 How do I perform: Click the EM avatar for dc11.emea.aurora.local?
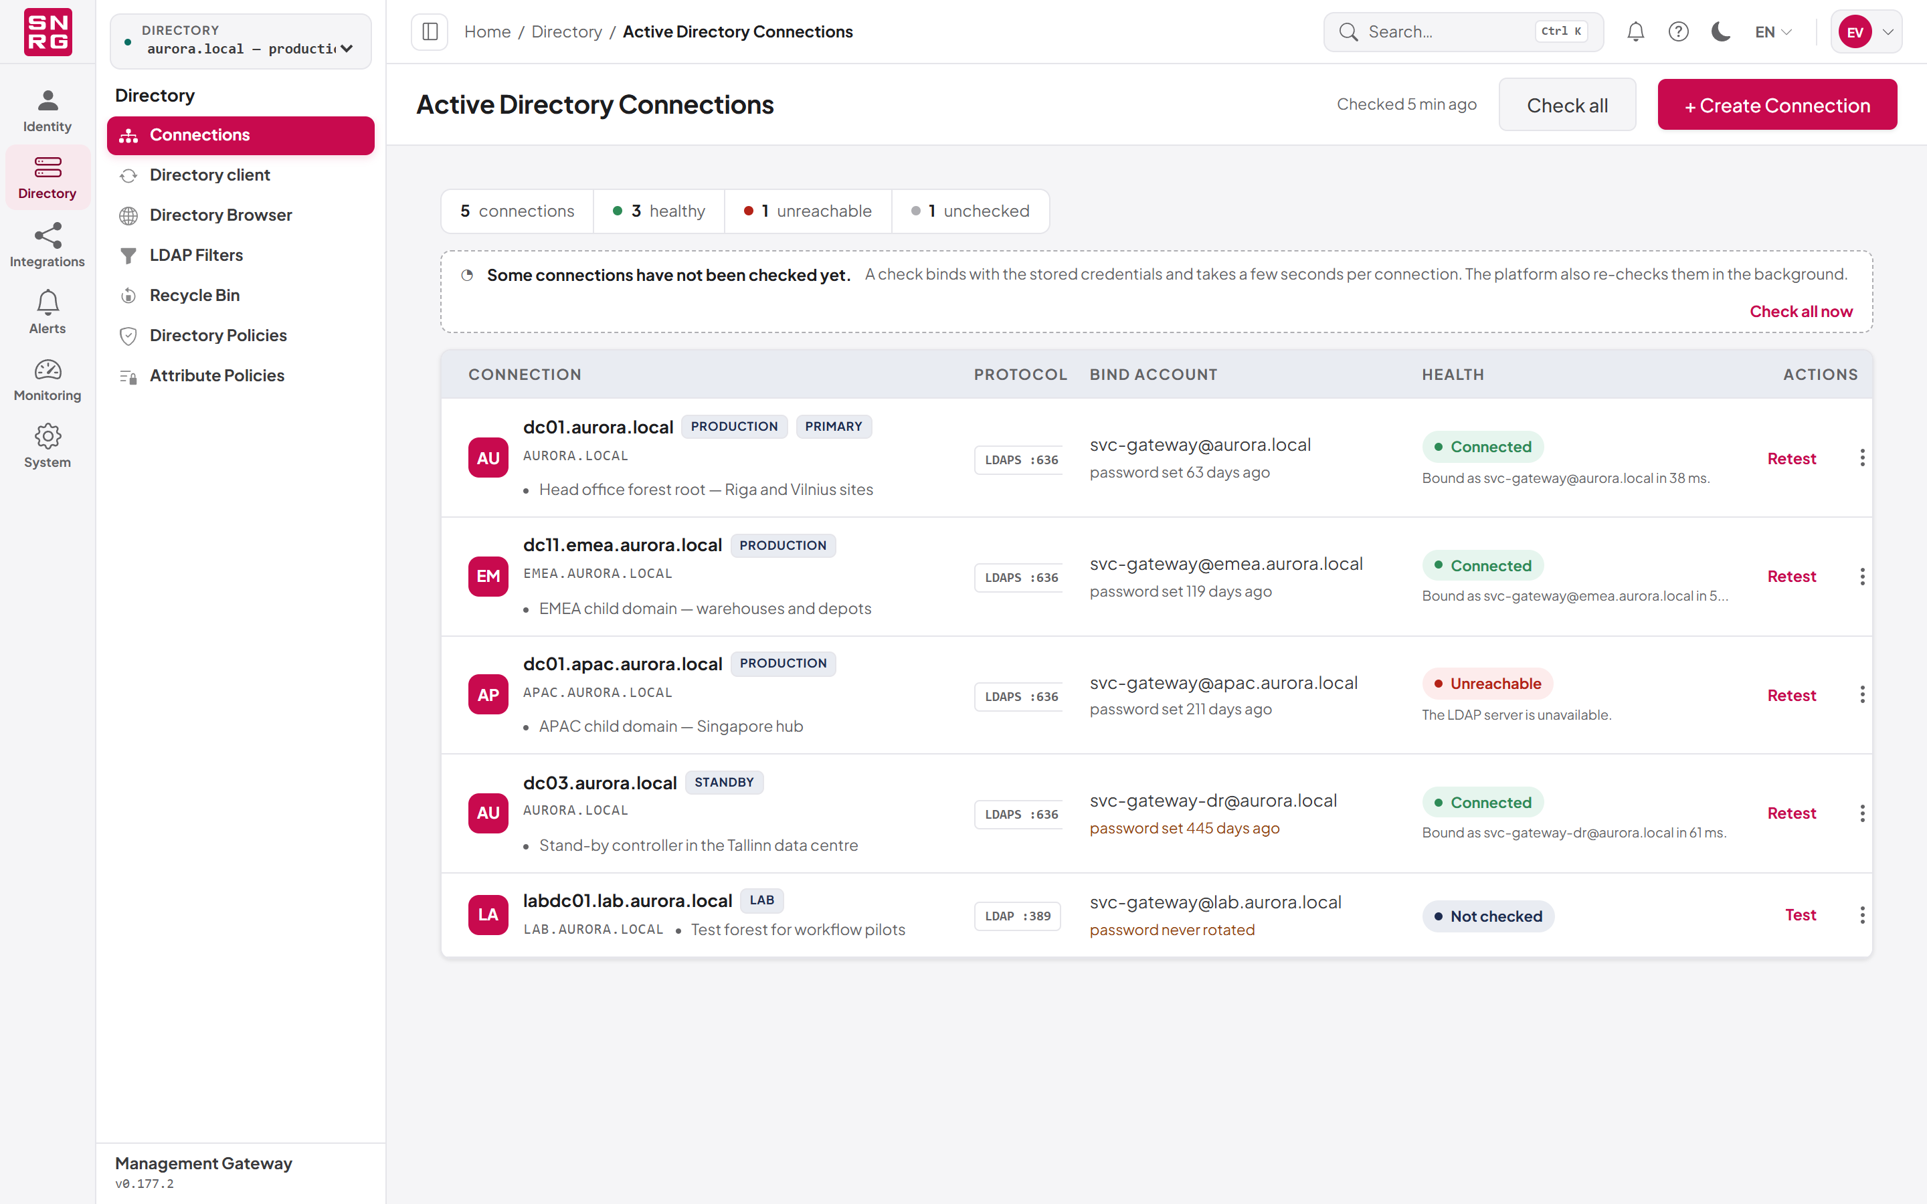tap(488, 577)
